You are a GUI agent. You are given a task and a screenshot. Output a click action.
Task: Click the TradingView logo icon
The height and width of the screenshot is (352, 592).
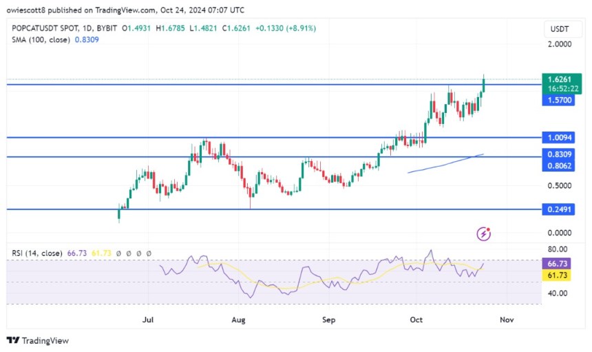[x=13, y=340]
